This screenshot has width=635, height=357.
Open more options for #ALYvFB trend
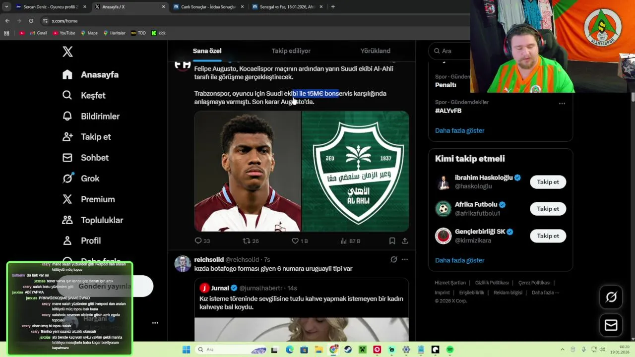coord(562,103)
